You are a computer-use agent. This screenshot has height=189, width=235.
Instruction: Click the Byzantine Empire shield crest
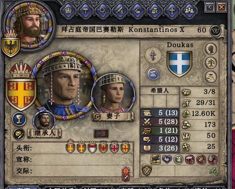(x=21, y=94)
